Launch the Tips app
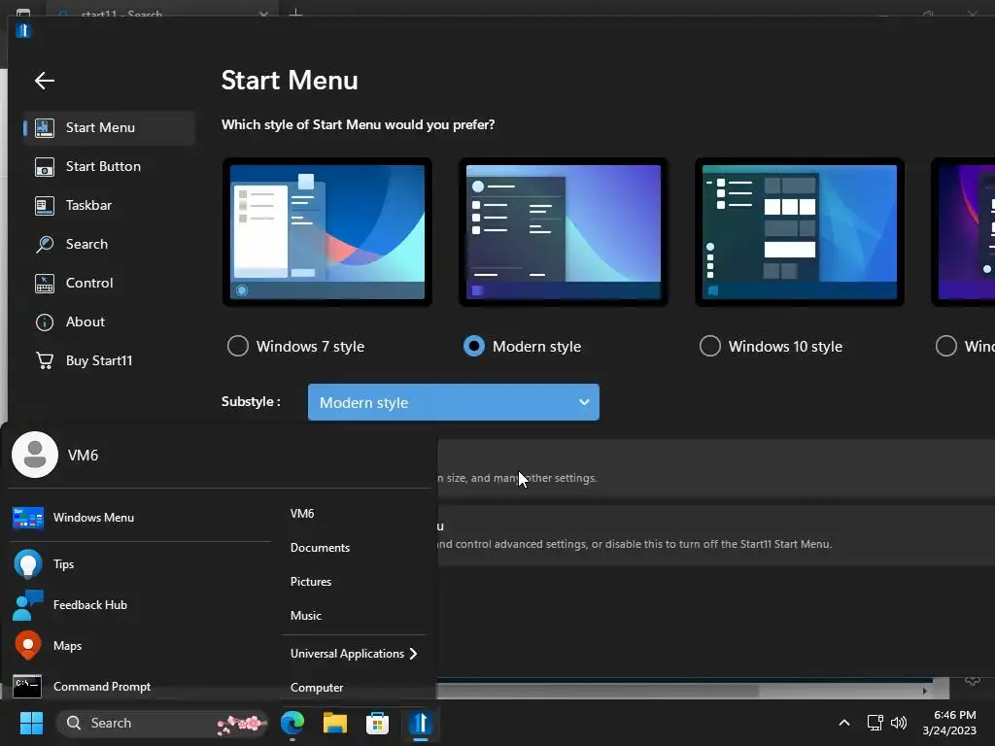This screenshot has height=746, width=995. pos(141,564)
